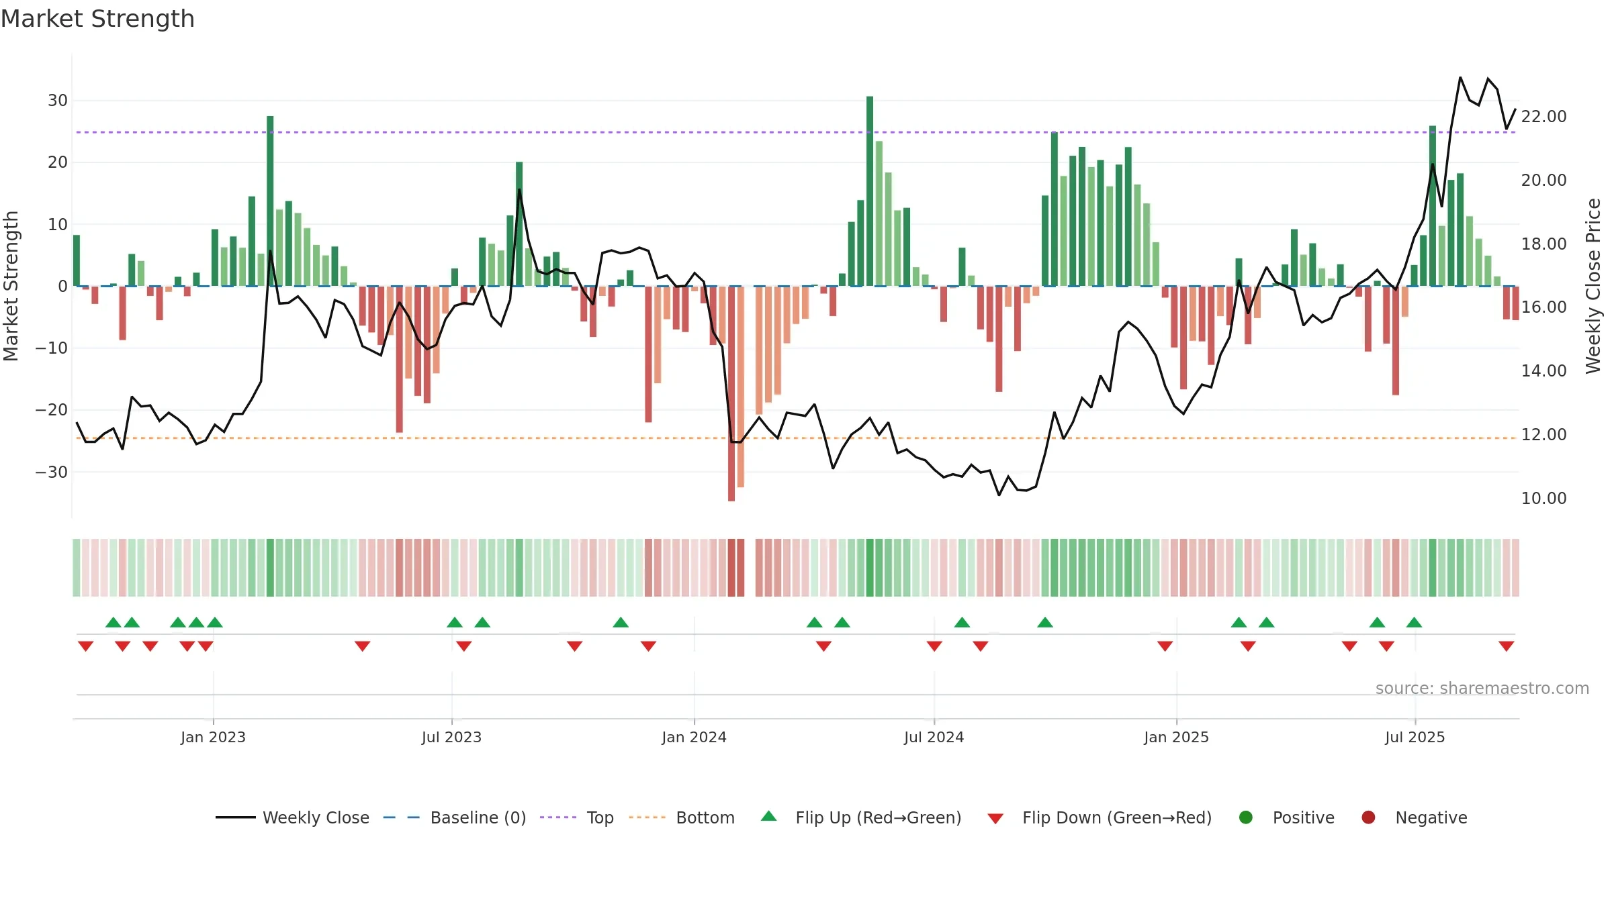Click the 'Jul 2023' x-axis label
Screen dimensions: 1612x906
(x=451, y=737)
